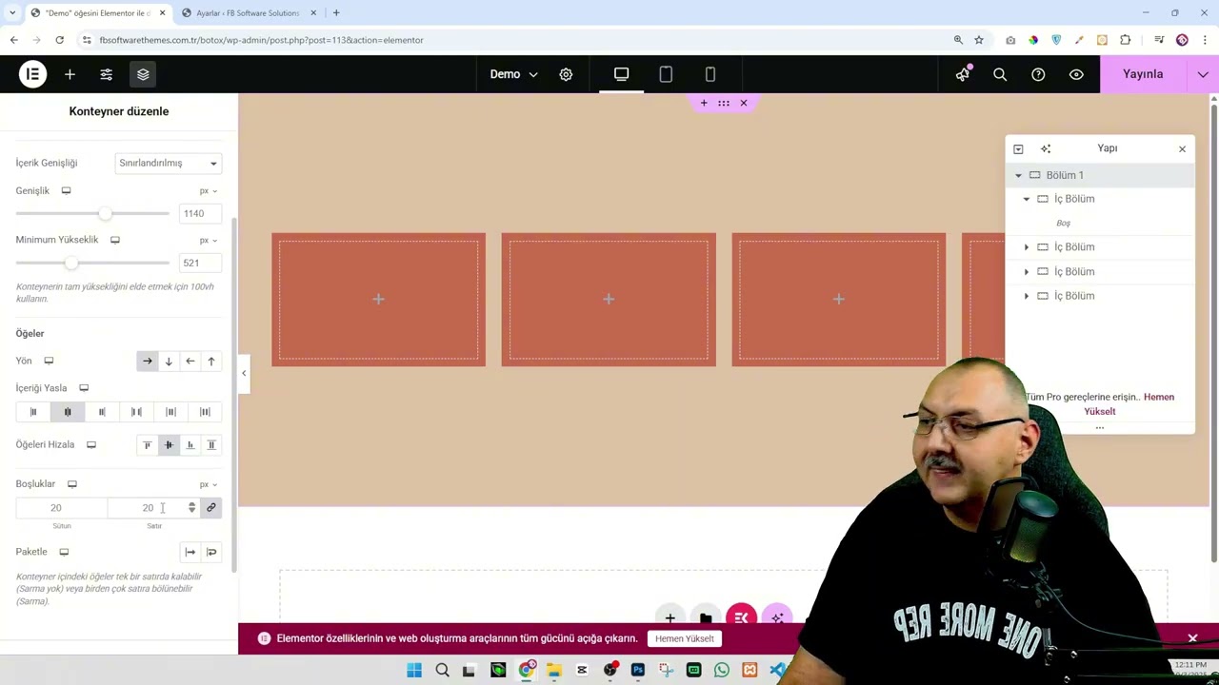Add container with plus in edit handle
The image size is (1219, 685).
[x=704, y=103]
